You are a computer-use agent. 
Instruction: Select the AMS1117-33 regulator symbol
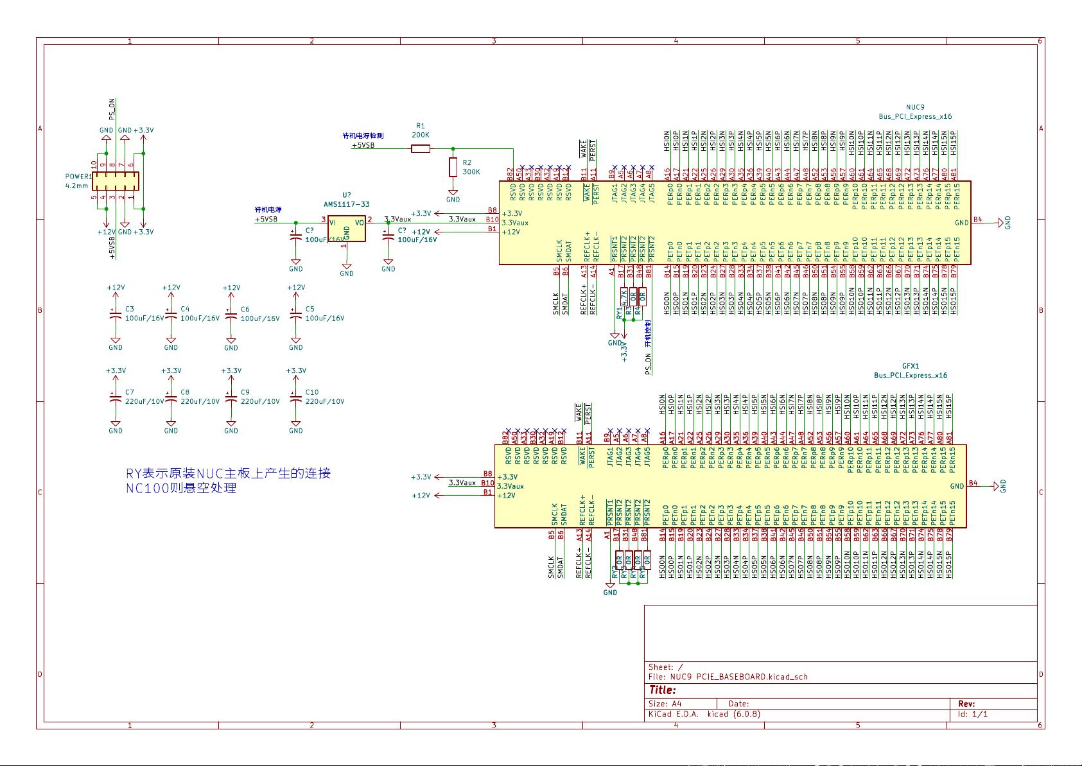347,228
